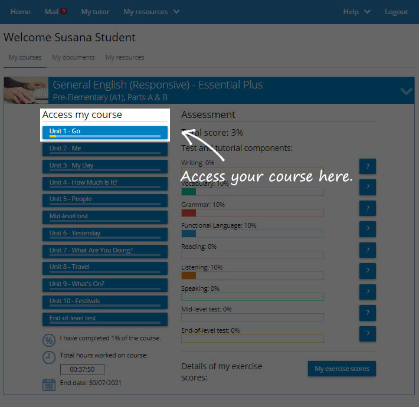Open Unit 1 - Go
The width and height of the screenshot is (419, 407).
[105, 132]
